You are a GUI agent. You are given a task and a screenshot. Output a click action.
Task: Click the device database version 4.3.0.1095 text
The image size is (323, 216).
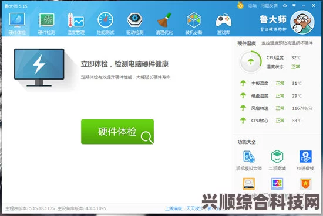(82, 208)
